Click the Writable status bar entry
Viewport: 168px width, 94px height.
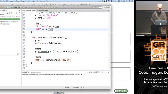tap(67, 87)
